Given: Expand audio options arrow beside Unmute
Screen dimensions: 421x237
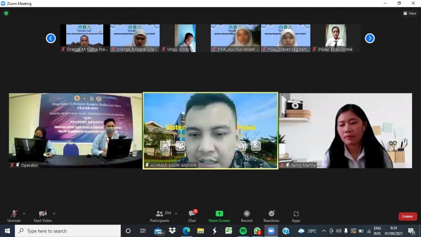Looking at the screenshot, I should point(24,214).
